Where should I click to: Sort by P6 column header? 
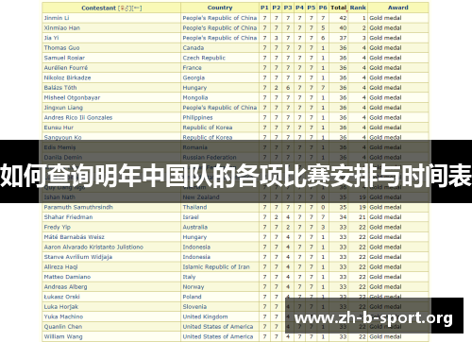323,8
